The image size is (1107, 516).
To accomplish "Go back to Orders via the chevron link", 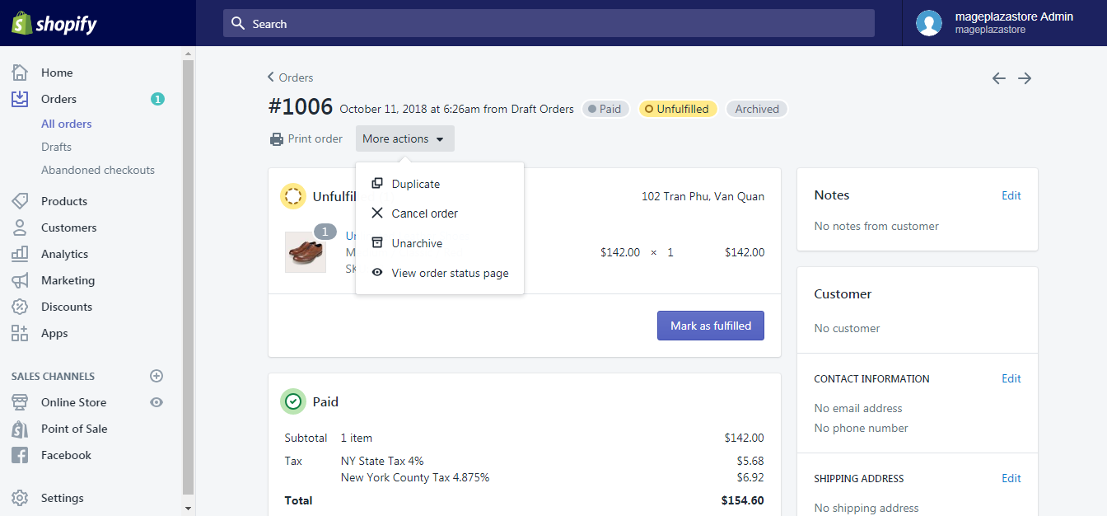I will click(291, 77).
